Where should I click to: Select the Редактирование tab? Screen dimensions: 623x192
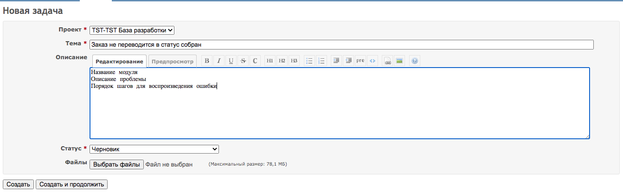(119, 62)
